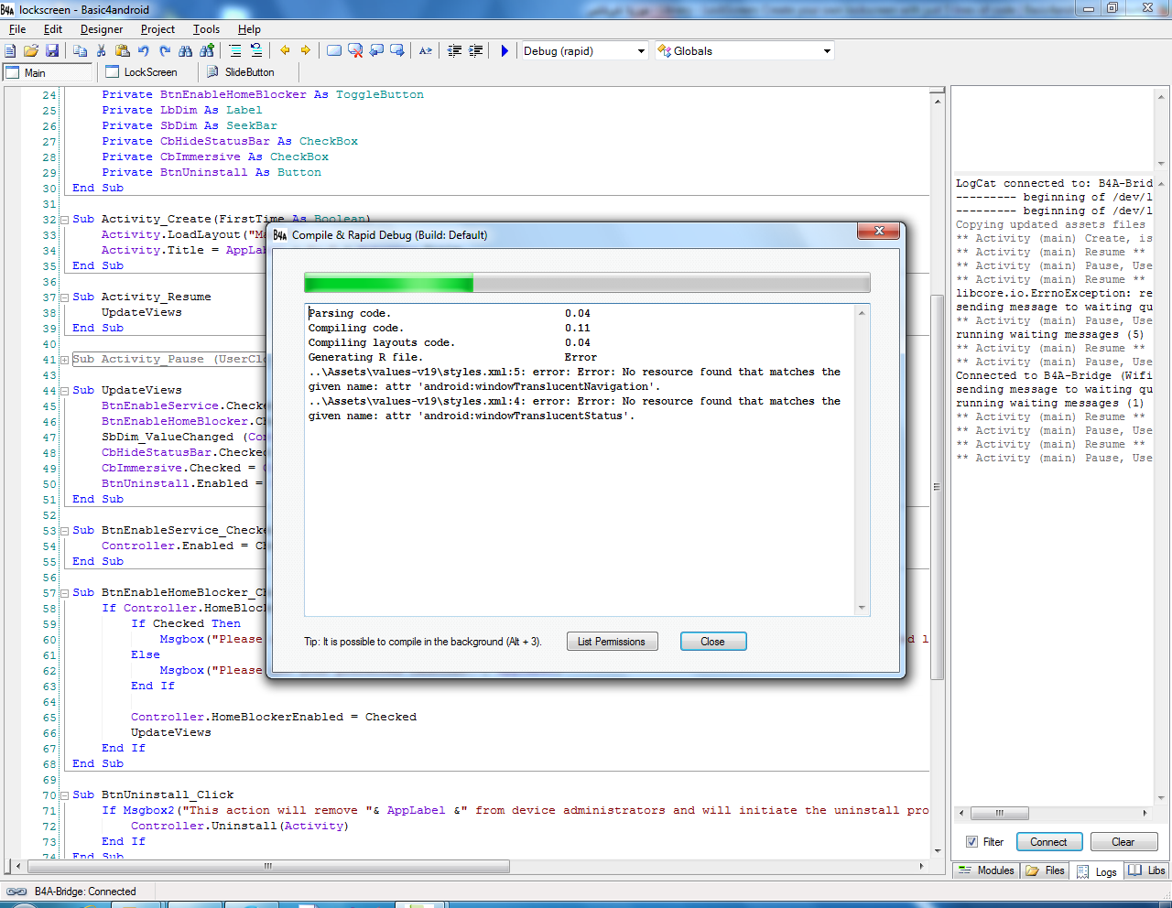
Task: Click the New file icon in toolbar
Action: (x=11, y=51)
